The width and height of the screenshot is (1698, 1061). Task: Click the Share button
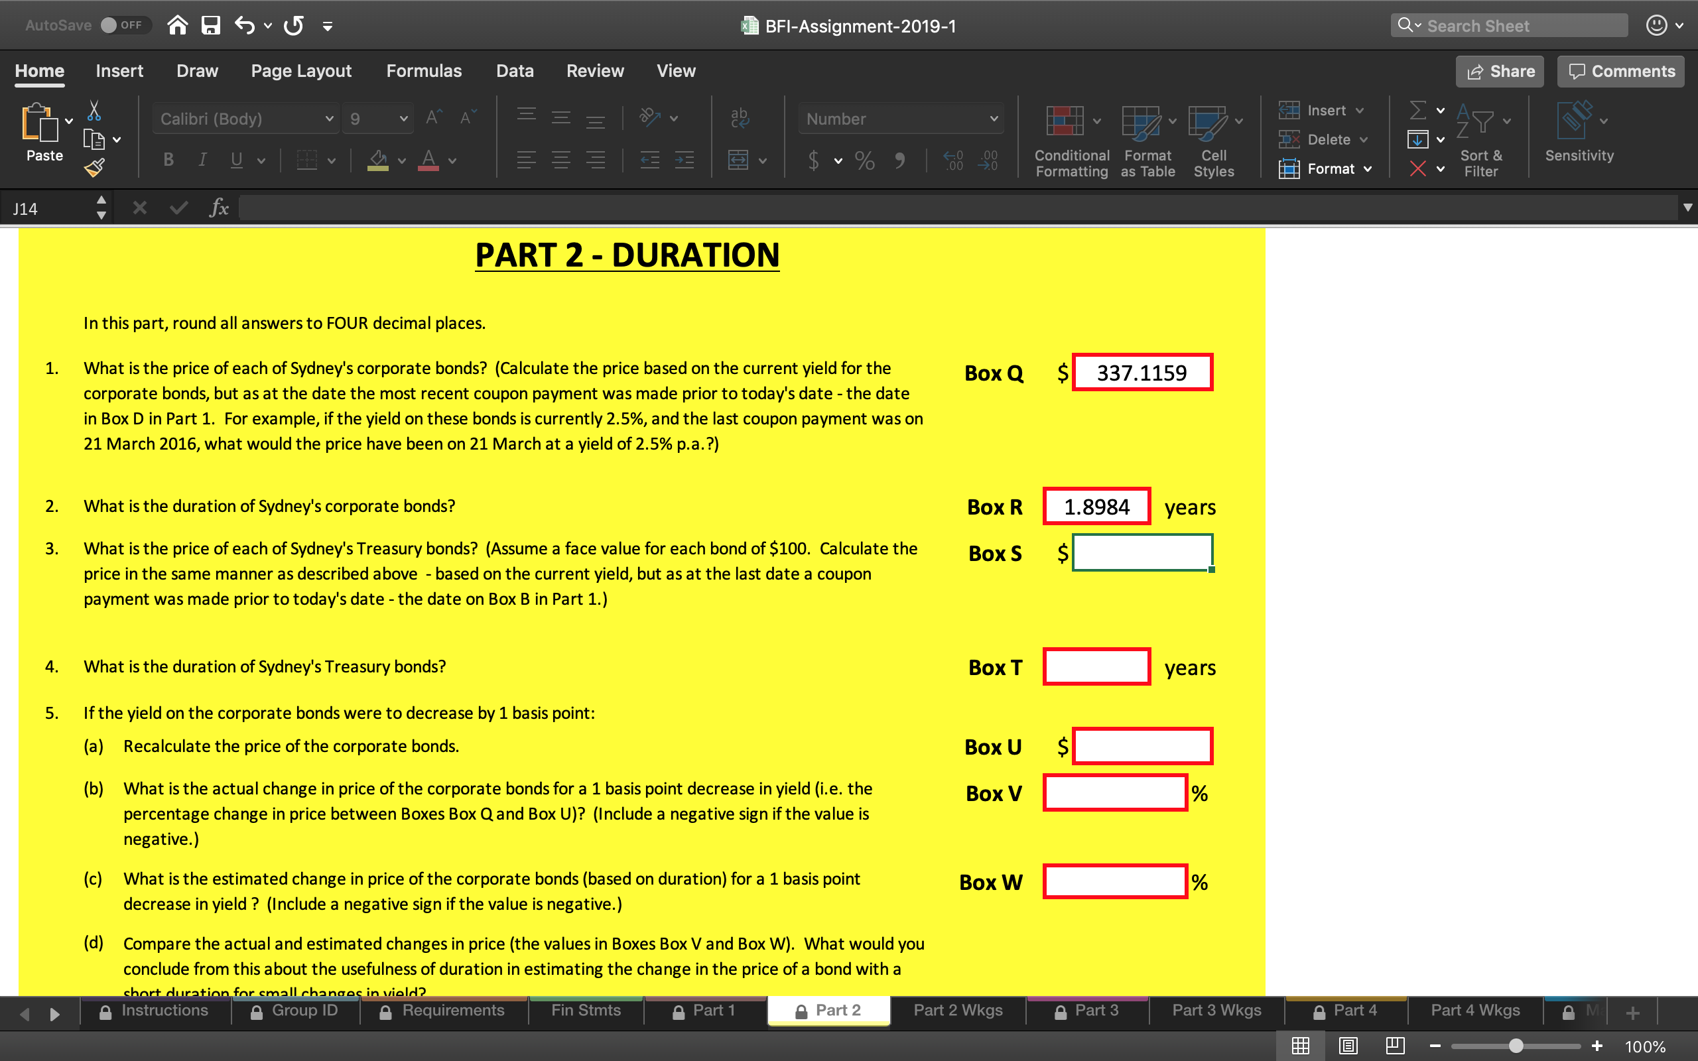[x=1500, y=71]
